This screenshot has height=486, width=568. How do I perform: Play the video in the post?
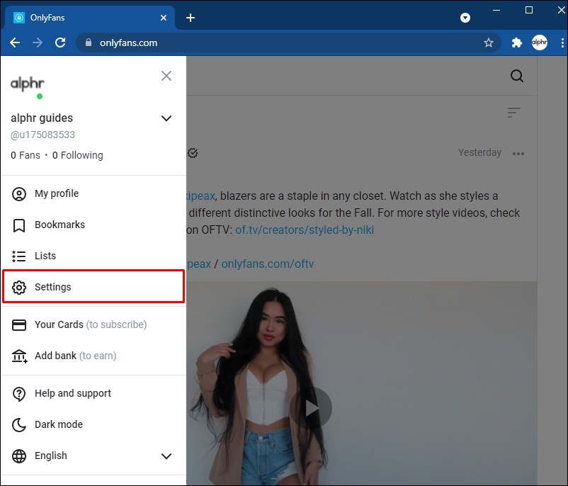tap(311, 409)
